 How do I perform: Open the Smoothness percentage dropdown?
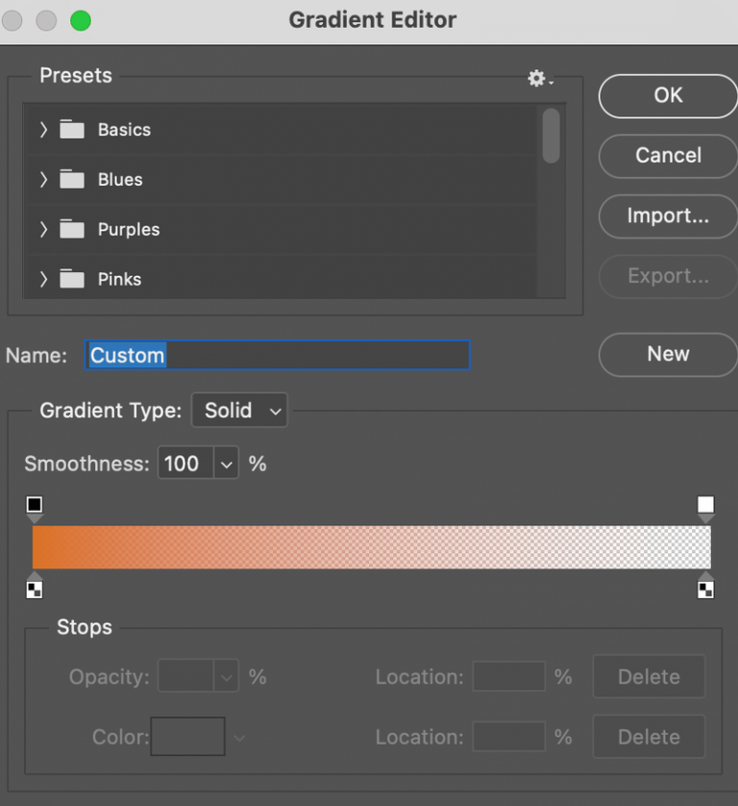click(x=226, y=463)
